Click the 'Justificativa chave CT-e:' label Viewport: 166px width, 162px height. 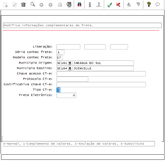click(x=28, y=84)
